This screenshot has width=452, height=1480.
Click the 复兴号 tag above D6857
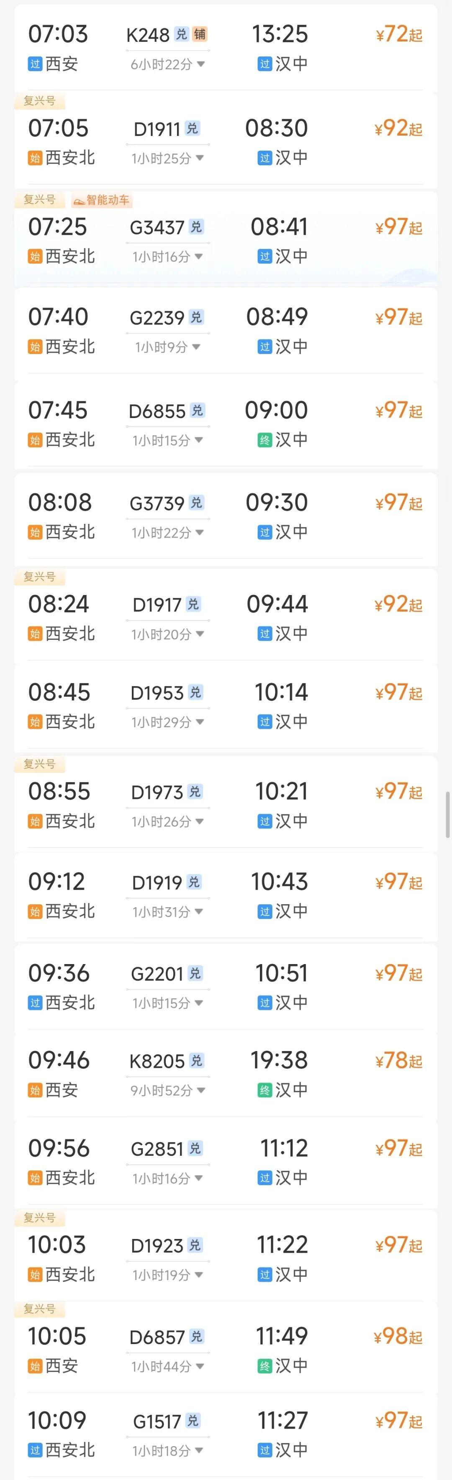pos(40,1309)
